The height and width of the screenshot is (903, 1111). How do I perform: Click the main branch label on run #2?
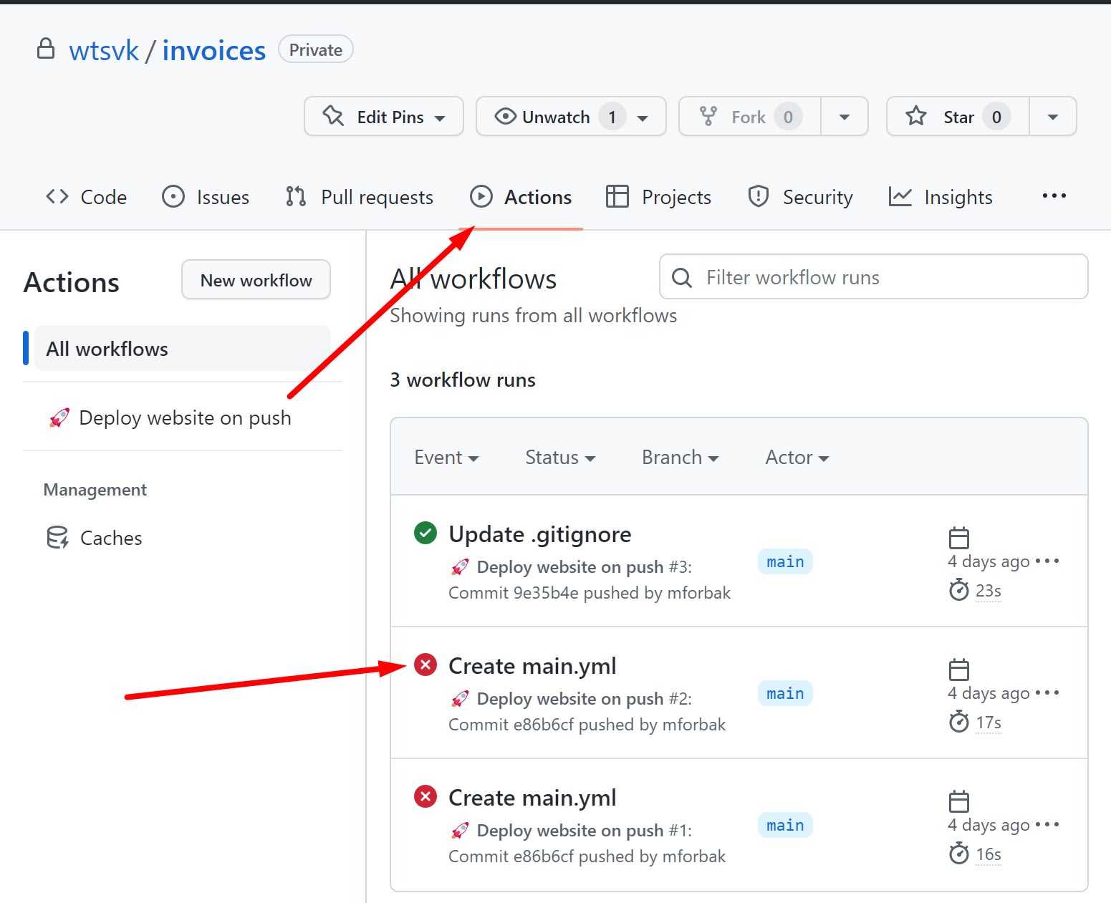tap(785, 693)
